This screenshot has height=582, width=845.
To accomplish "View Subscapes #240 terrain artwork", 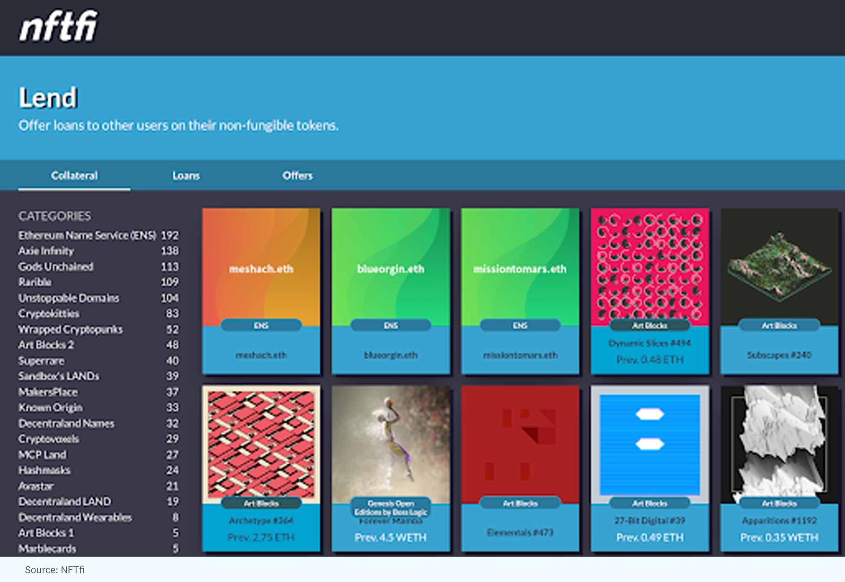I will (x=779, y=291).
